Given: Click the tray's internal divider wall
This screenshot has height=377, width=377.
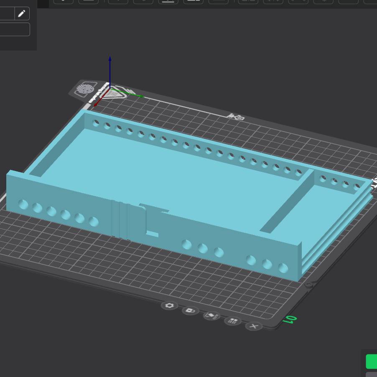Looking at the screenshot, I should tap(288, 201).
